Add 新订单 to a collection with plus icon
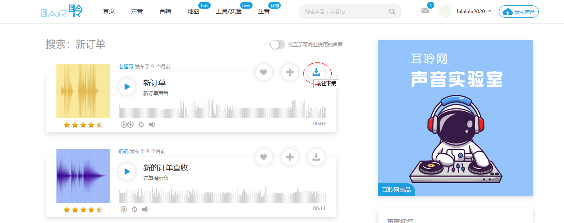The image size is (564, 223). (290, 73)
